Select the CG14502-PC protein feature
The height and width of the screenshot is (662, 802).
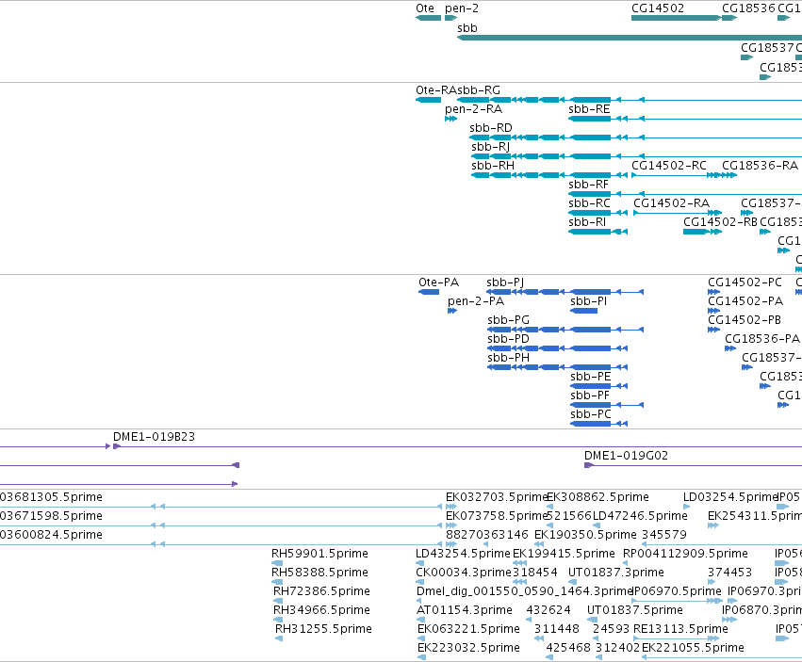point(714,292)
